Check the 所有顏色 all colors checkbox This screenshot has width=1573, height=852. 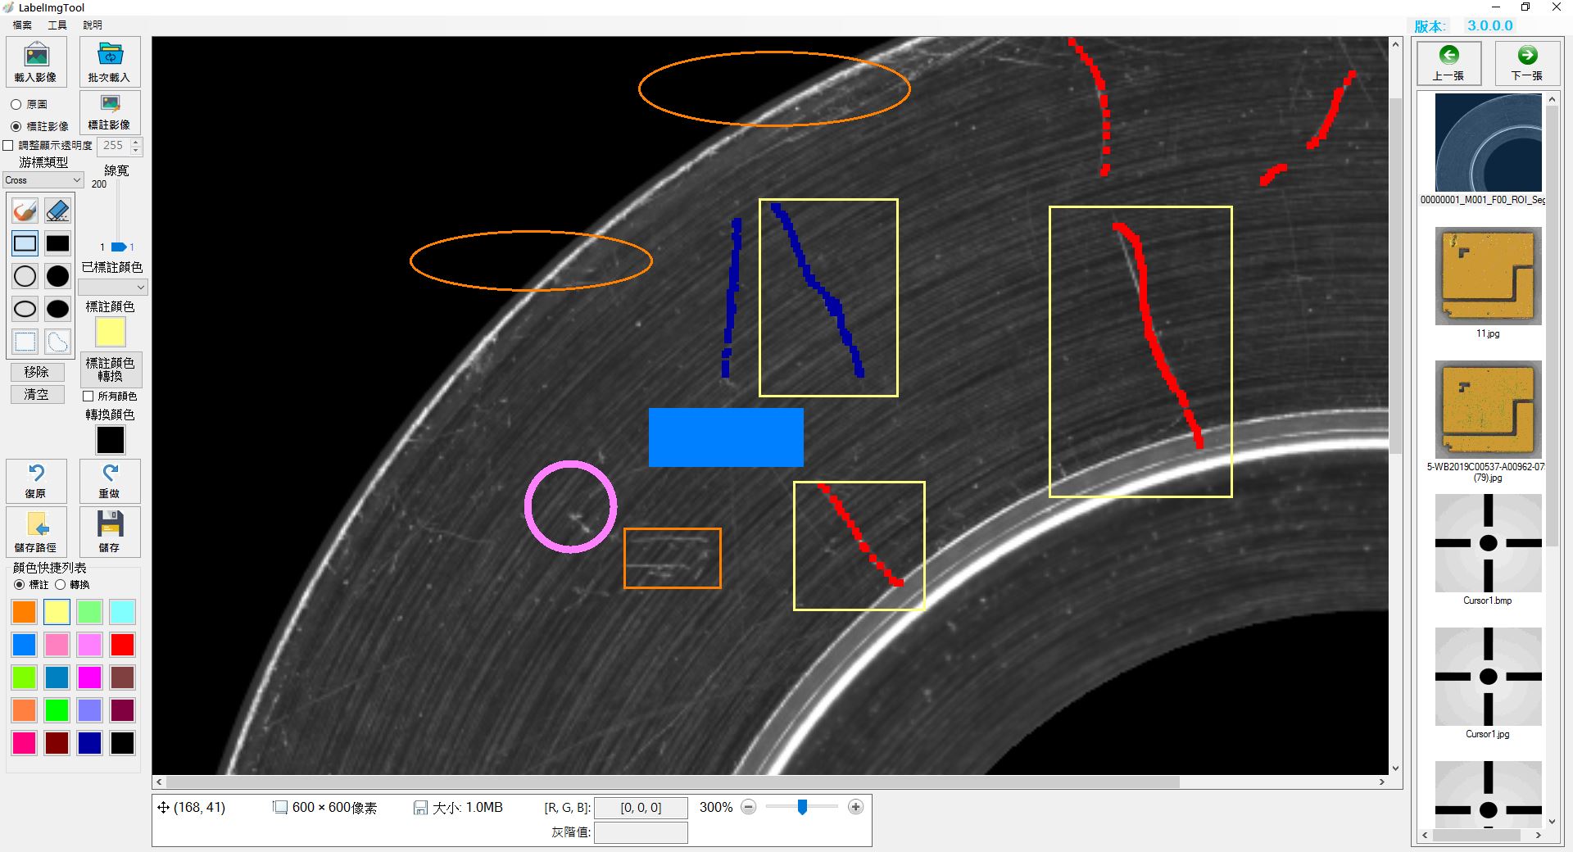pos(88,397)
